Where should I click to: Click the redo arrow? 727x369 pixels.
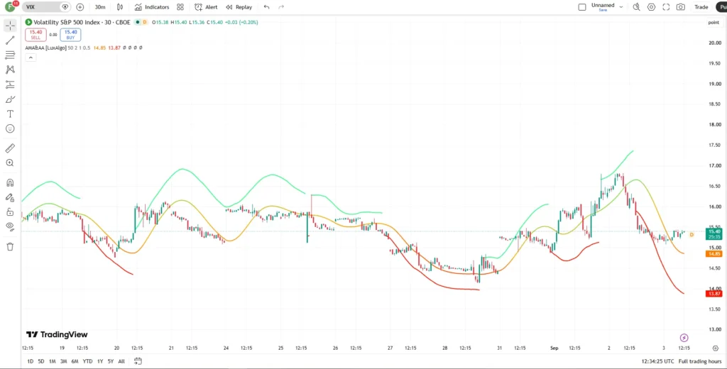(281, 7)
